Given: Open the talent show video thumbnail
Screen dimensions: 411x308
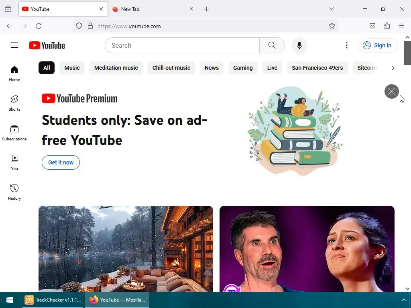Looking at the screenshot, I should (x=307, y=249).
